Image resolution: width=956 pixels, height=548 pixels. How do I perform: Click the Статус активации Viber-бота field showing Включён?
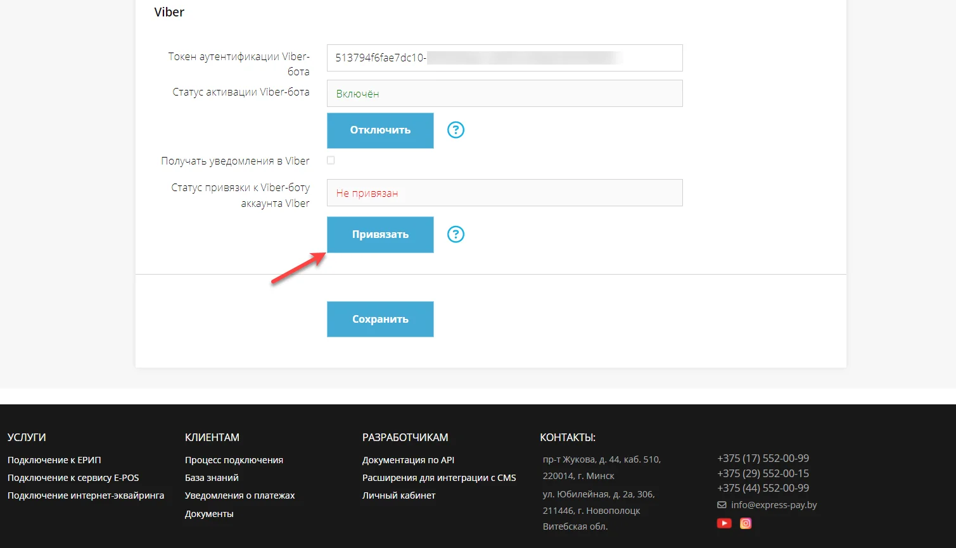[x=505, y=94]
